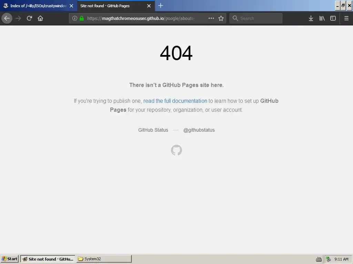353x264 pixels.
Task: Close the 'Site not found' tab
Action: pos(149,6)
